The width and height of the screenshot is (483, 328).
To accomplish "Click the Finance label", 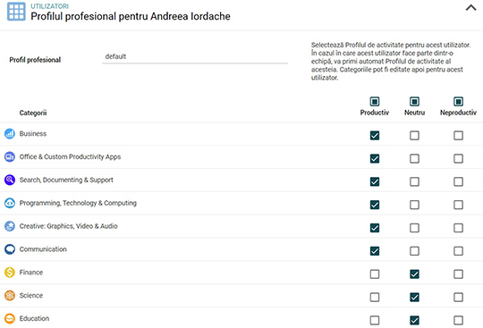I will coord(31,273).
